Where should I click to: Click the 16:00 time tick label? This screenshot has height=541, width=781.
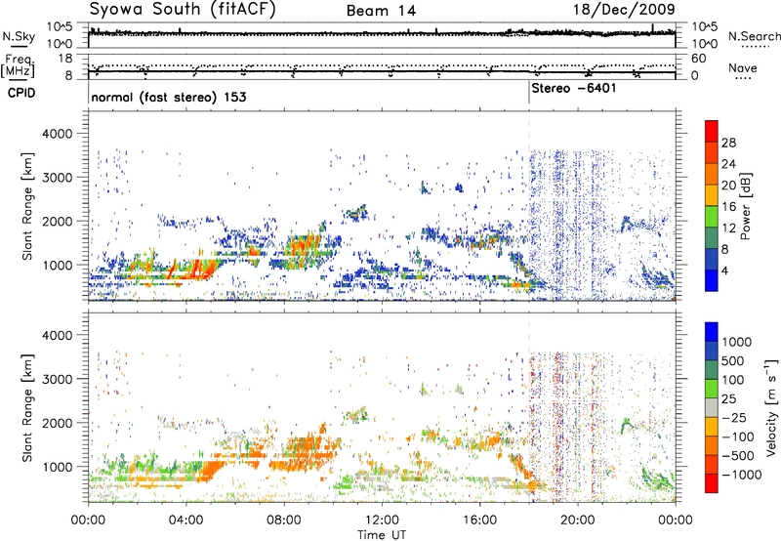[479, 520]
